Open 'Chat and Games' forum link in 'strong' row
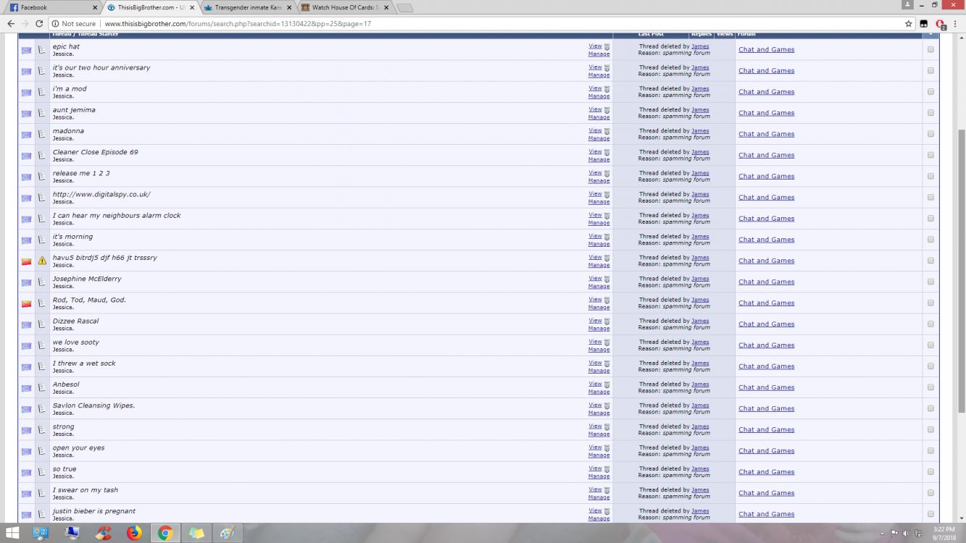Image resolution: width=966 pixels, height=543 pixels. pyautogui.click(x=766, y=429)
